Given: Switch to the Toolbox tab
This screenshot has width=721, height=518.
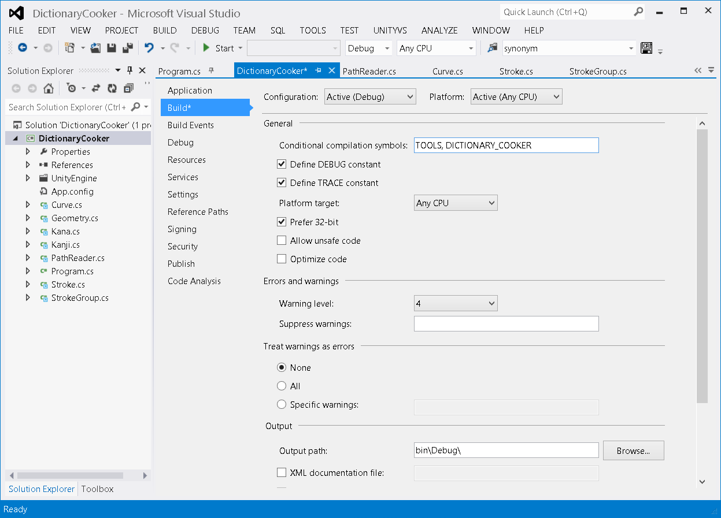Looking at the screenshot, I should (x=97, y=489).
